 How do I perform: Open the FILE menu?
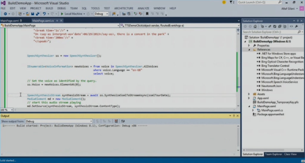[3, 8]
